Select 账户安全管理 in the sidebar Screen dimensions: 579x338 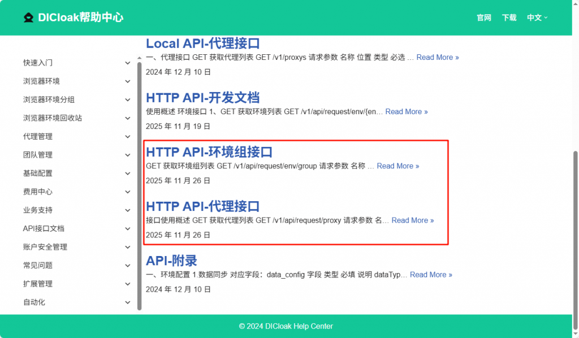(x=45, y=247)
